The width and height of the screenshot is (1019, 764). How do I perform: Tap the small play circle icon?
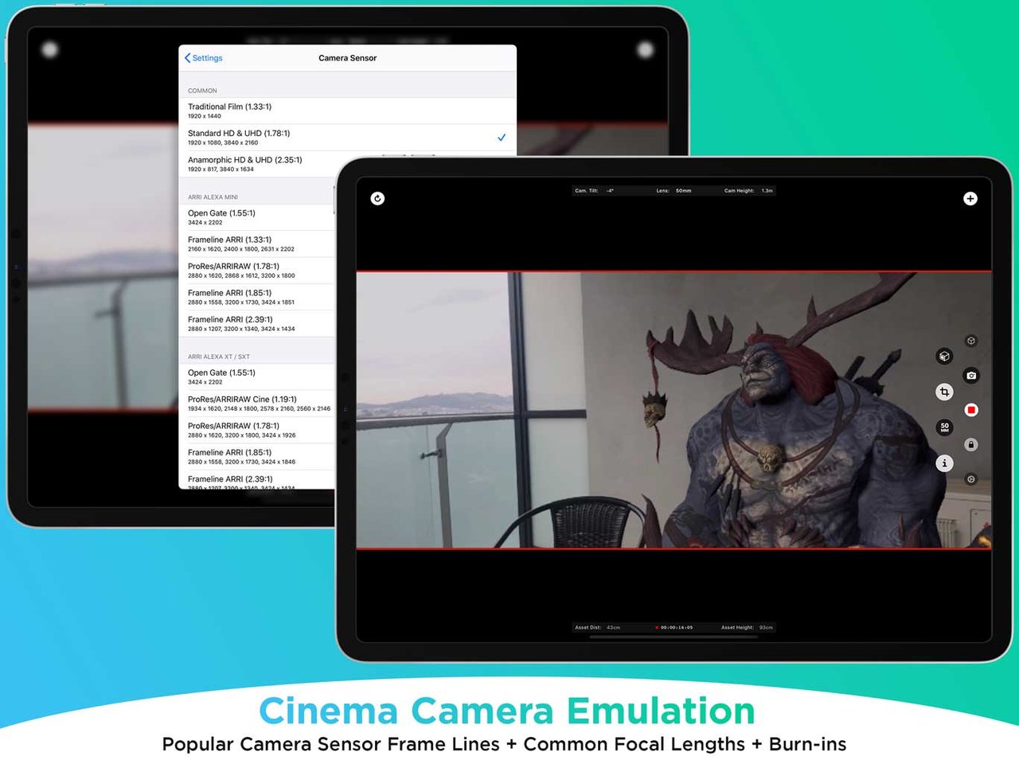[971, 479]
